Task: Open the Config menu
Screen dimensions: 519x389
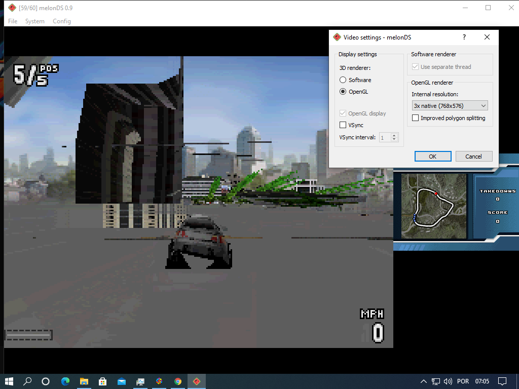Action: click(x=61, y=21)
